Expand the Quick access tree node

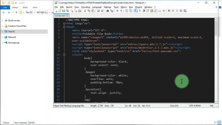(x=2, y=20)
